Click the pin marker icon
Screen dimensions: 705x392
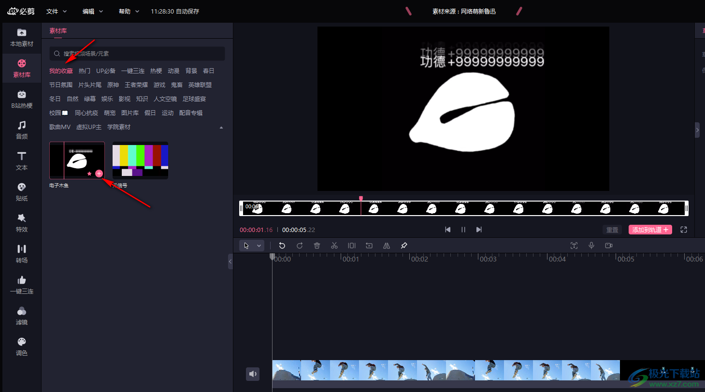[x=404, y=246]
